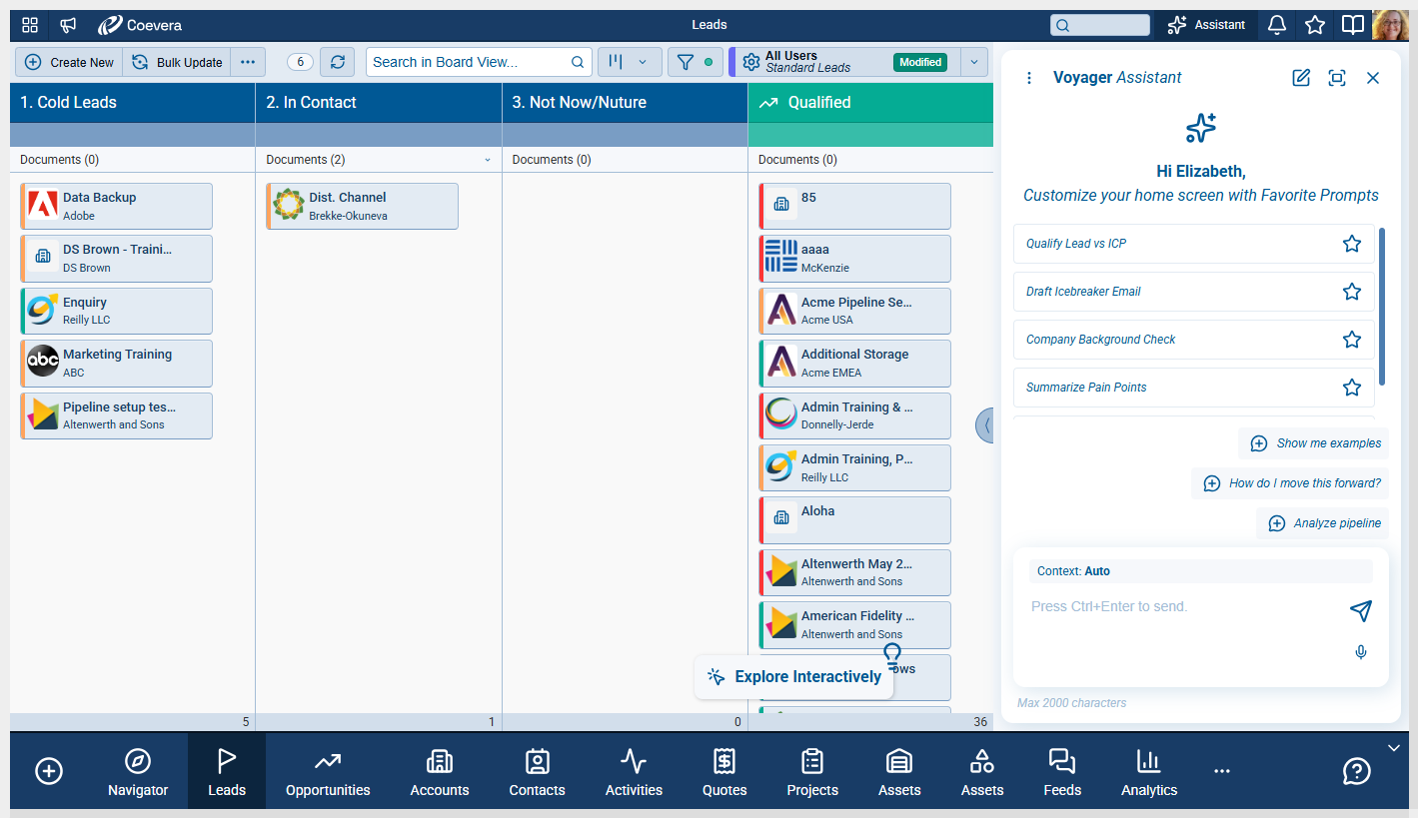Click the Coevera logo
The width and height of the screenshot is (1418, 818).
coord(140,25)
